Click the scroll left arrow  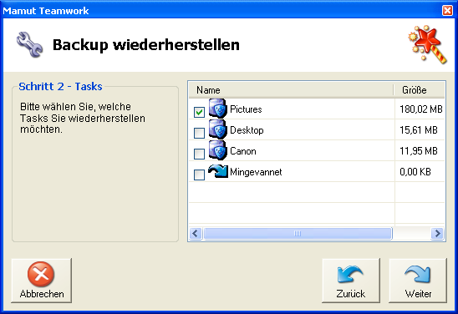click(x=196, y=234)
